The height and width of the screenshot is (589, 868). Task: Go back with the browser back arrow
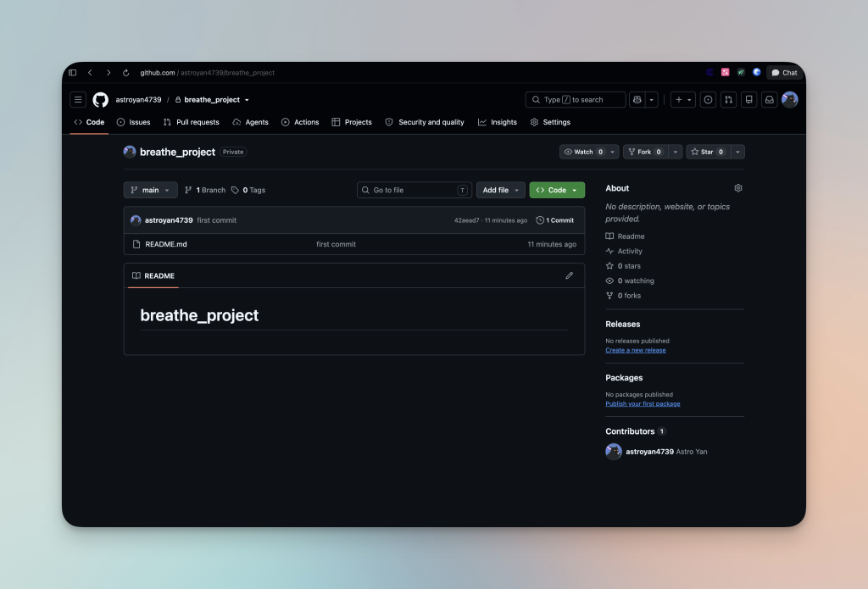tap(90, 73)
